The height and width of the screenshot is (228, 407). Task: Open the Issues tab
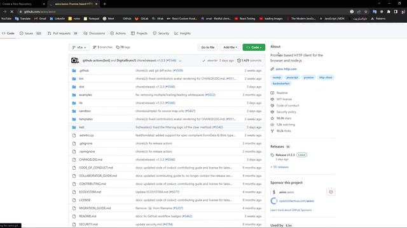click(x=31, y=34)
